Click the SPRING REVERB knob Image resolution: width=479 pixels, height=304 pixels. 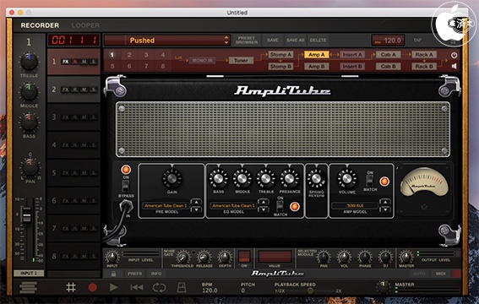pos(316,178)
